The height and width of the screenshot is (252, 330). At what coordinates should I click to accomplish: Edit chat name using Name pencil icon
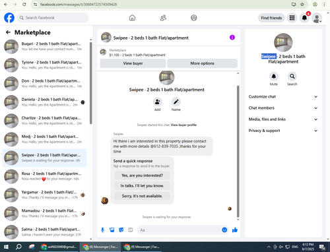(176, 102)
